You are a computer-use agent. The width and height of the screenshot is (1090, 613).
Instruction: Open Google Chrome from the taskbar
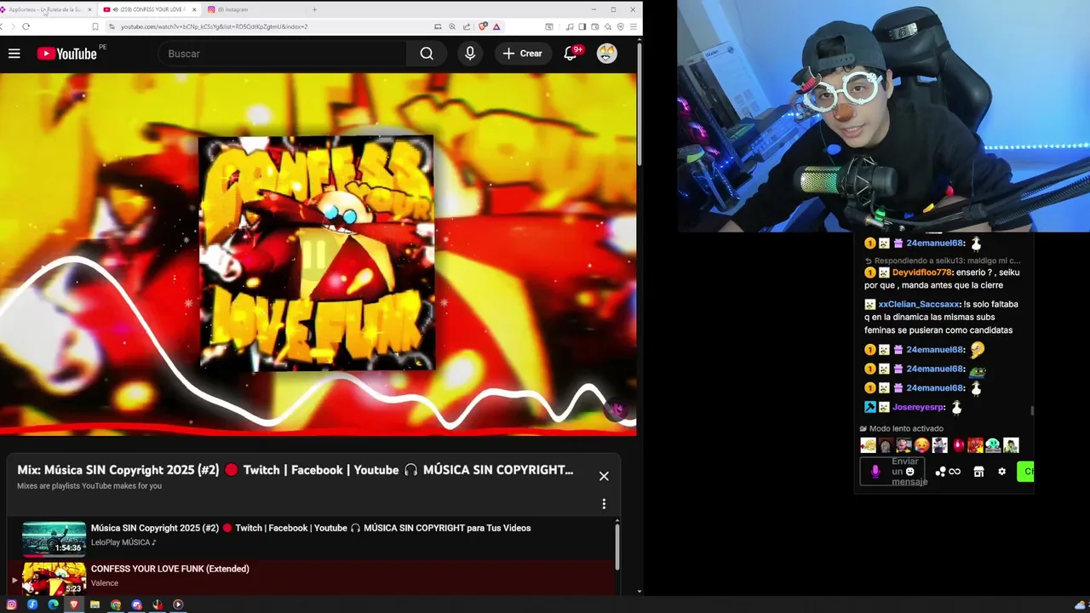116,604
